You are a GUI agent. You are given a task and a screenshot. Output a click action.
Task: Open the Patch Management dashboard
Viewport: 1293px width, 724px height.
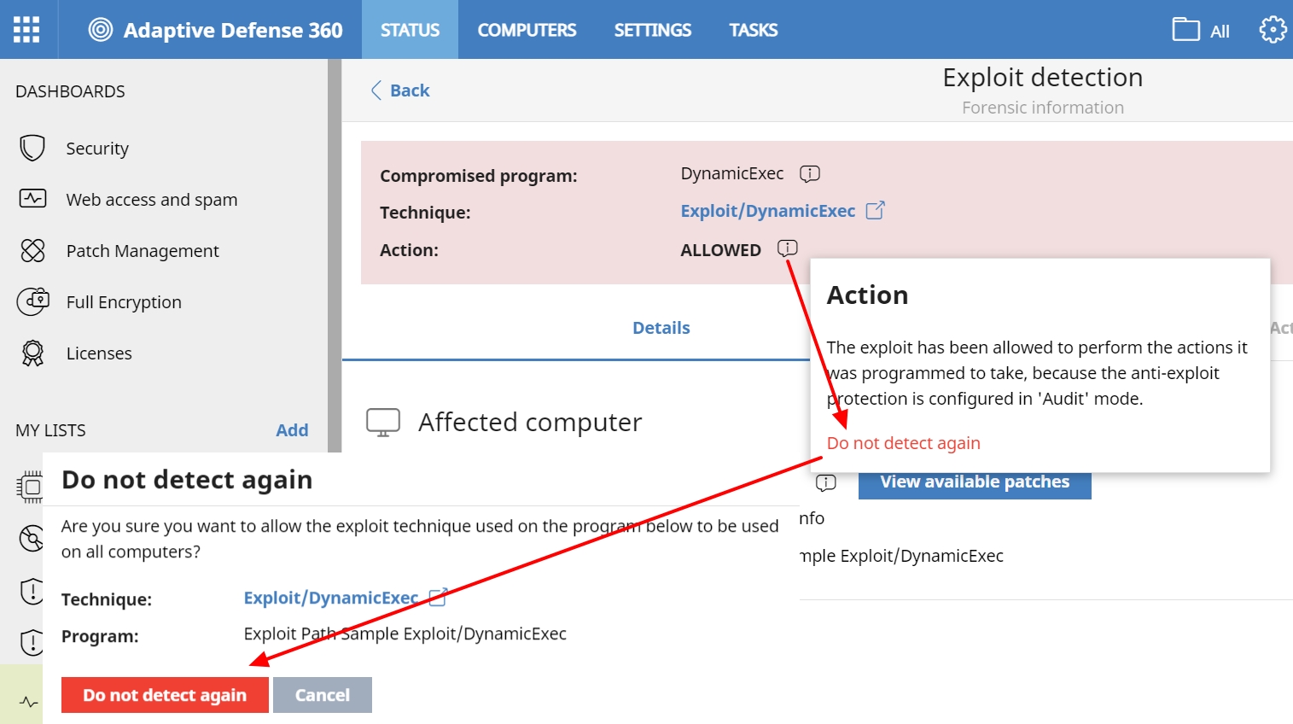coord(143,251)
